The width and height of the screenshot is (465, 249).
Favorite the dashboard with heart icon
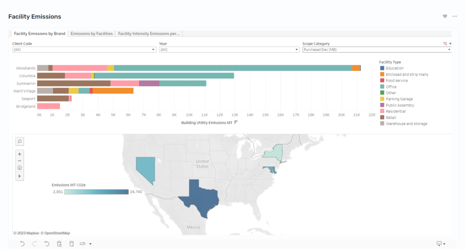445,16
